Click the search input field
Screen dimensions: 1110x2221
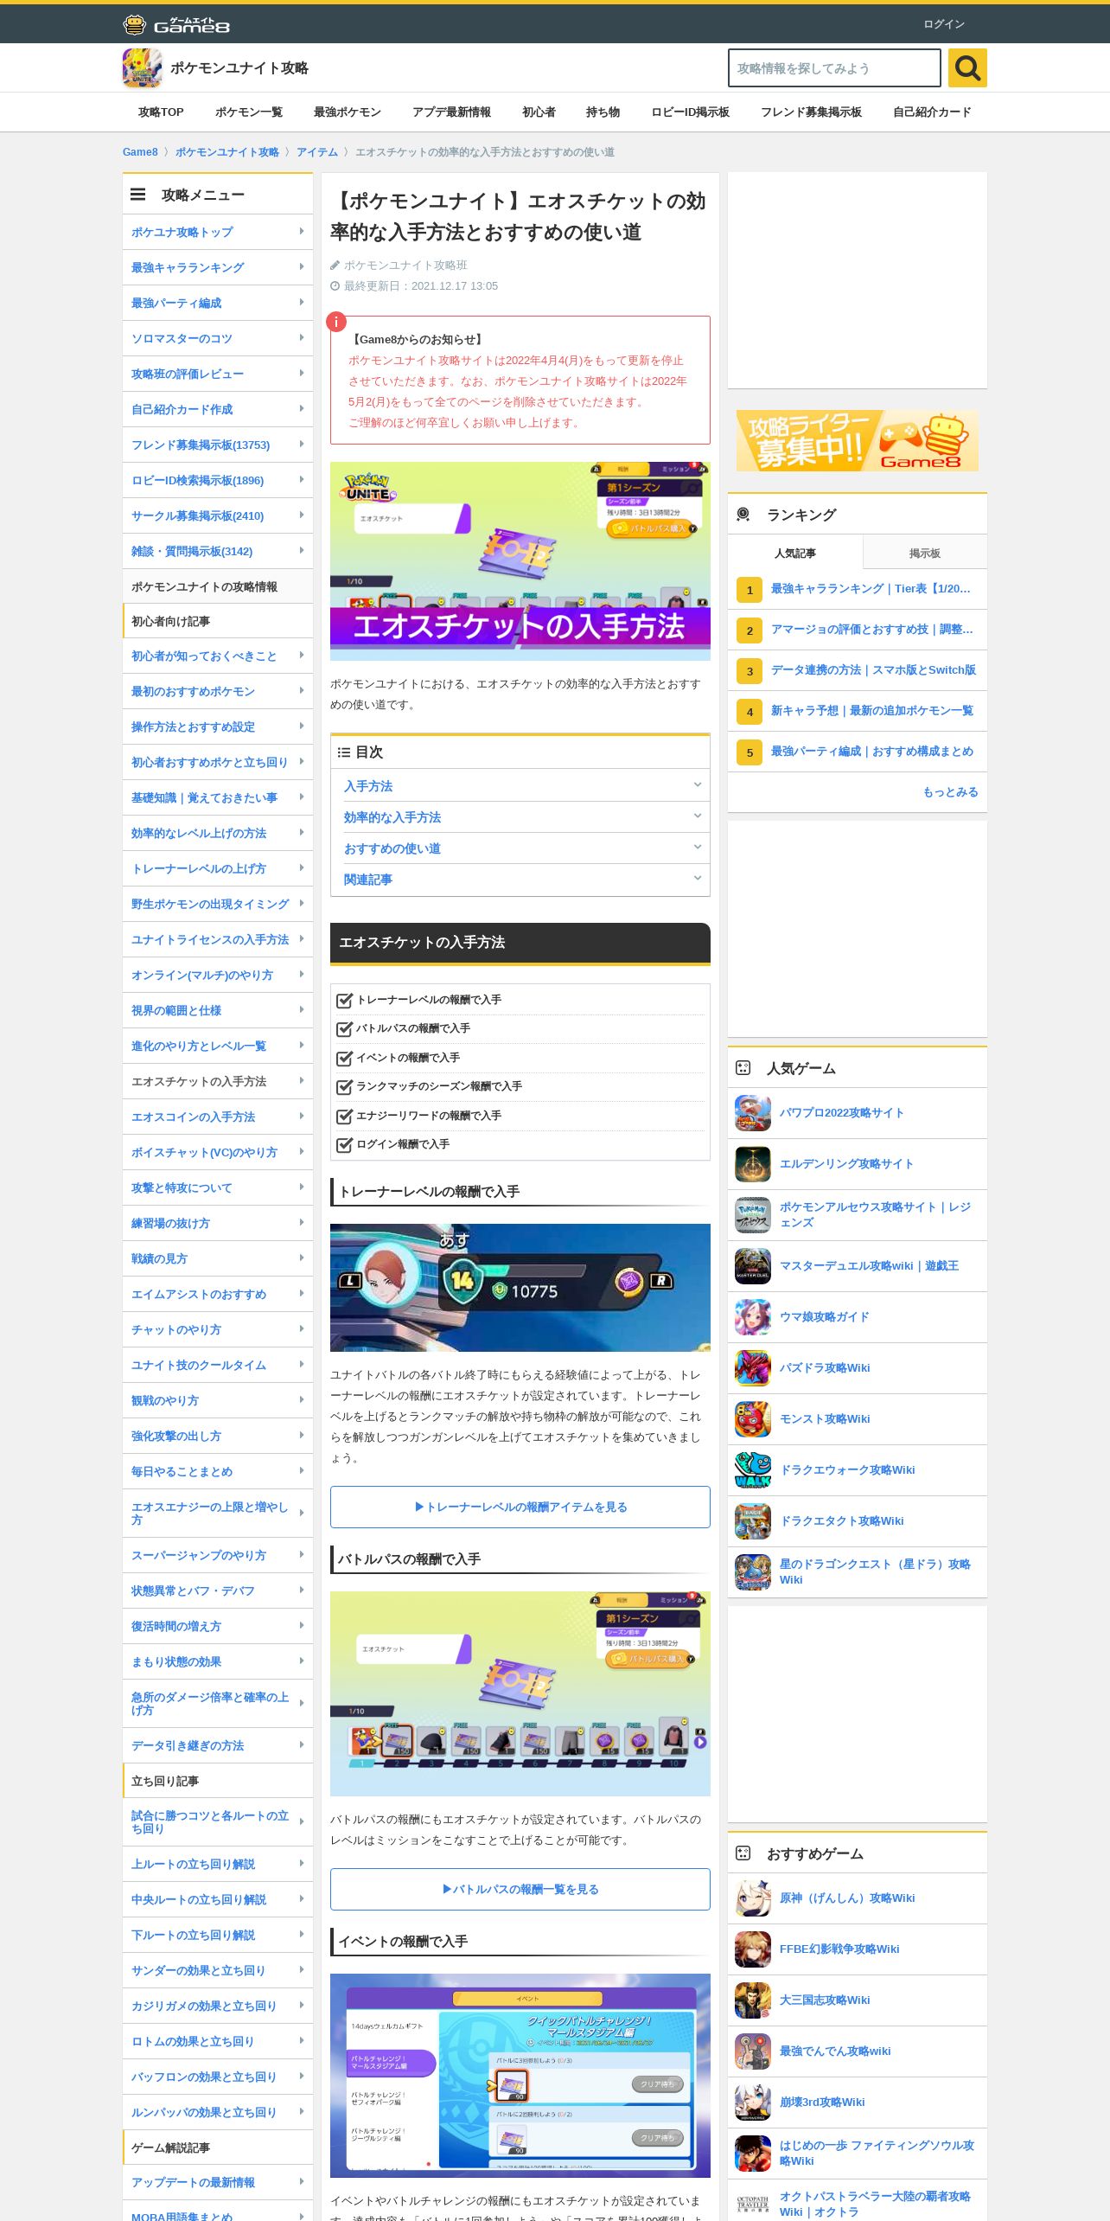[834, 67]
